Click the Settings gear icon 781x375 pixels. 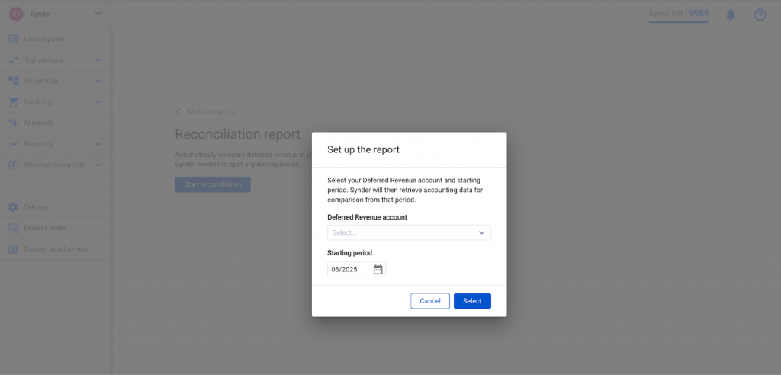coord(14,207)
